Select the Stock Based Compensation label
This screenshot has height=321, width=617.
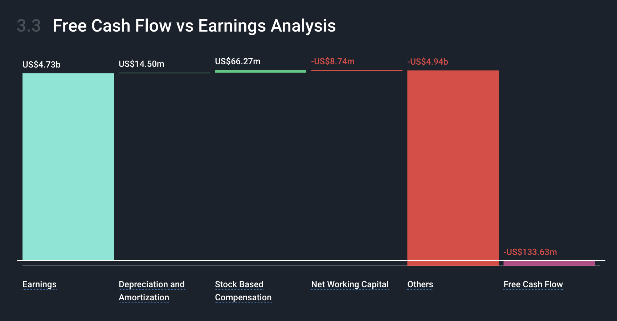click(243, 291)
